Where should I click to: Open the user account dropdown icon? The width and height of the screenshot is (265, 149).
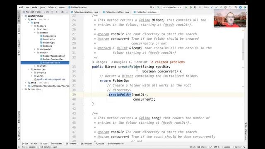152,7
